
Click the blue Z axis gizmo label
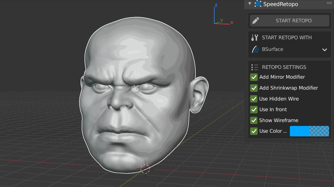click(x=216, y=5)
